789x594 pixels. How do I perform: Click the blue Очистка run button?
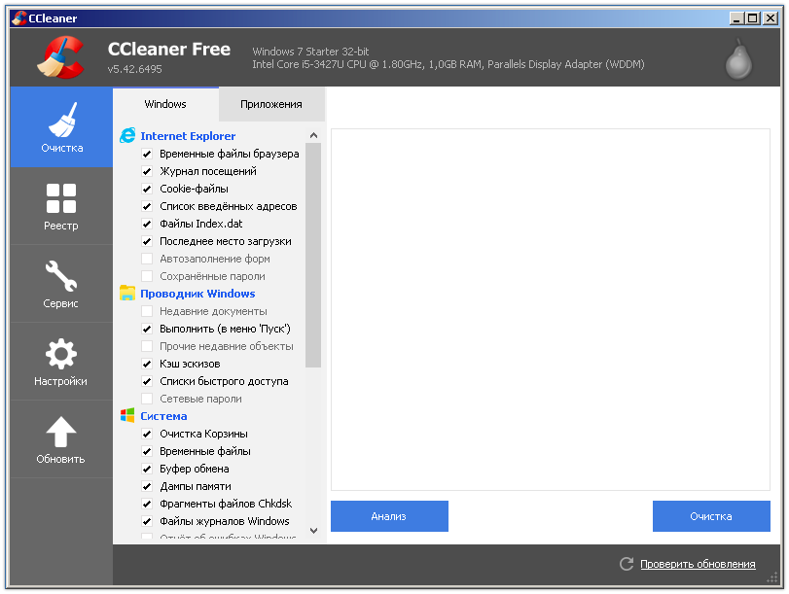[x=711, y=516]
